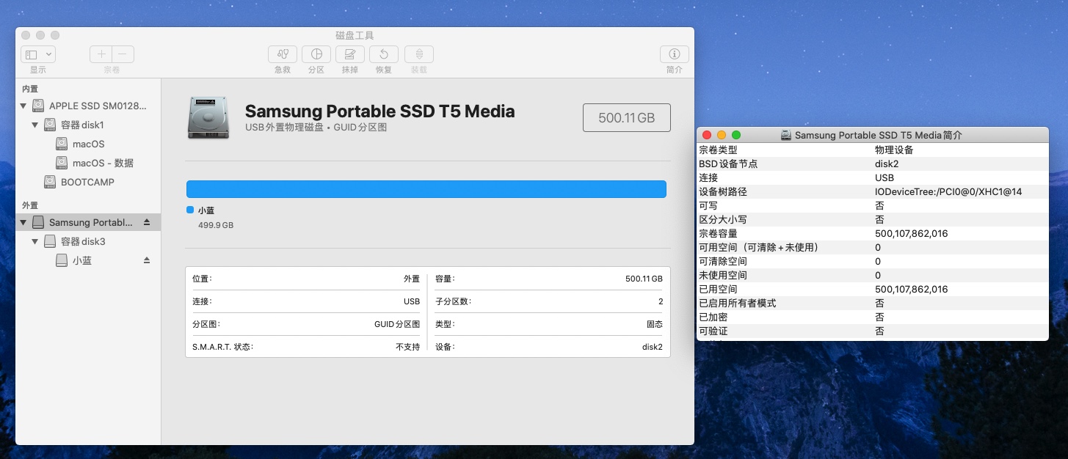The height and width of the screenshot is (459, 1068).
Task: Click the blue 小蓝 partition usage bar
Action: tap(426, 189)
